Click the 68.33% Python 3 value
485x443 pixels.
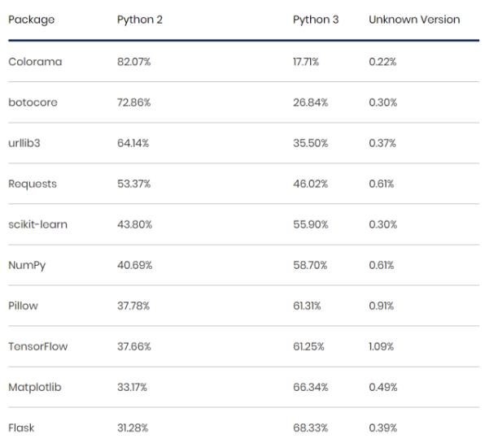(310, 428)
